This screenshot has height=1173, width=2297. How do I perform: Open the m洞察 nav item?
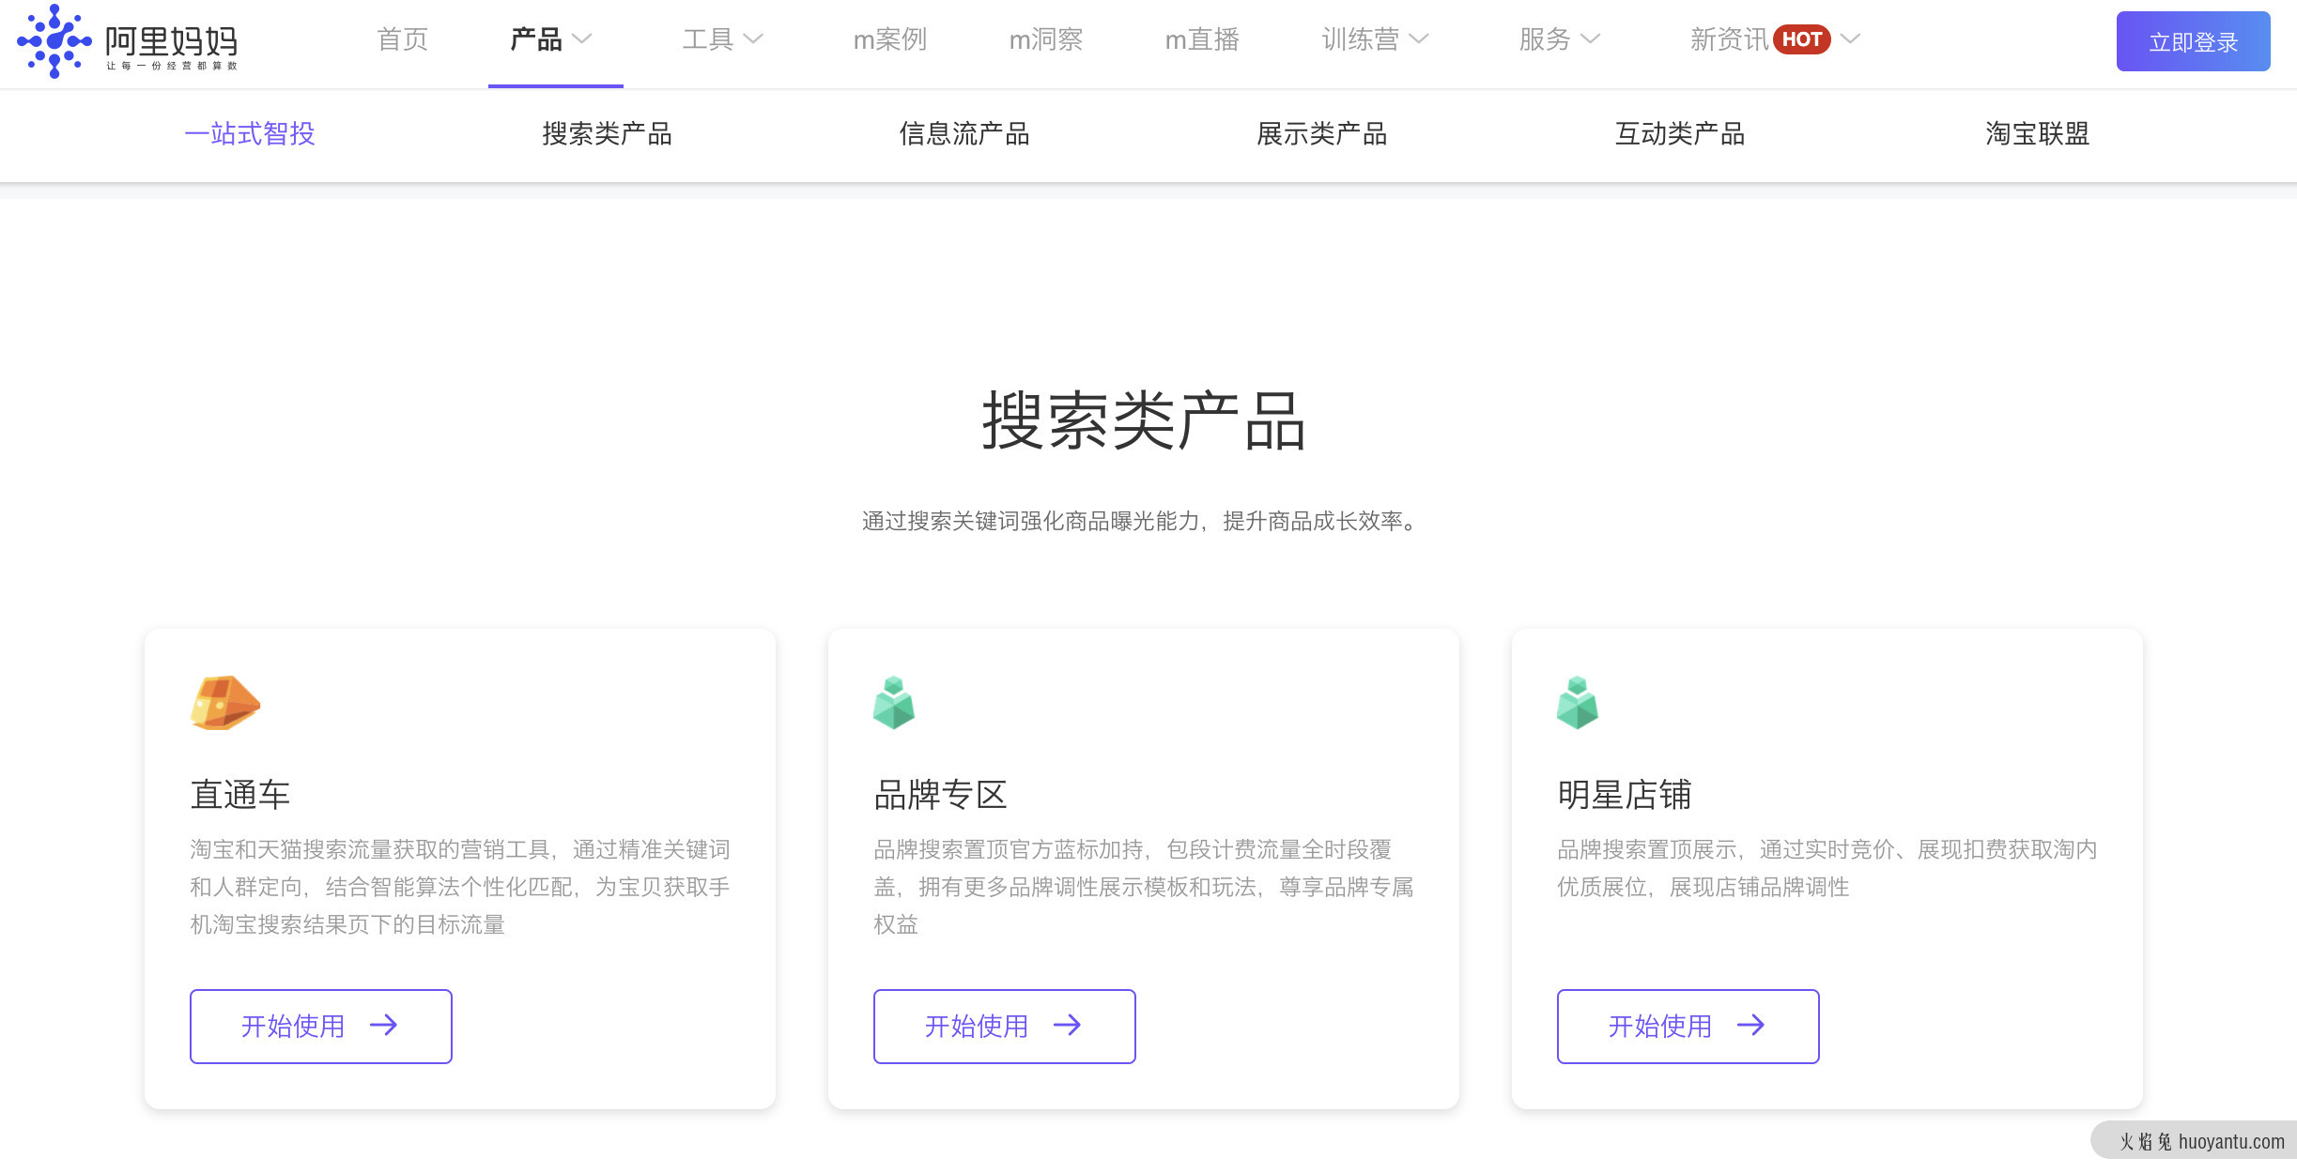(x=1046, y=39)
